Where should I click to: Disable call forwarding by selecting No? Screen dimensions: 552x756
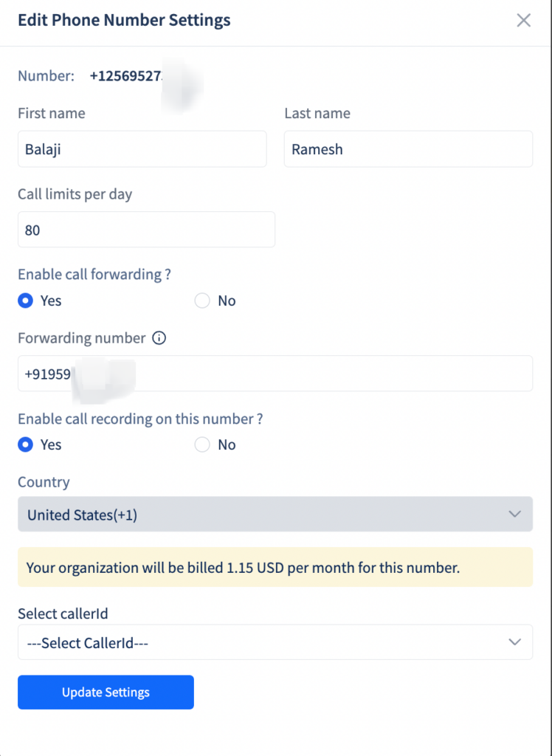tap(201, 300)
